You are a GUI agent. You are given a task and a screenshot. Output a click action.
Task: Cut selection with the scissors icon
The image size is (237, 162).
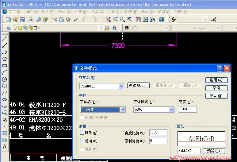point(54,19)
